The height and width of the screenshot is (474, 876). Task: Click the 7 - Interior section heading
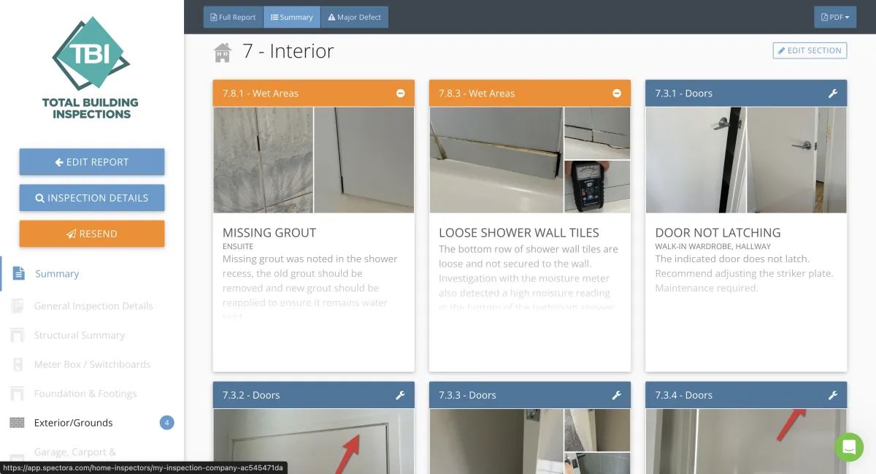coord(288,51)
